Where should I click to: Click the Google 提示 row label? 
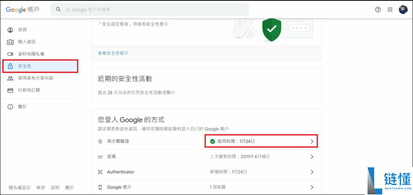(x=119, y=187)
